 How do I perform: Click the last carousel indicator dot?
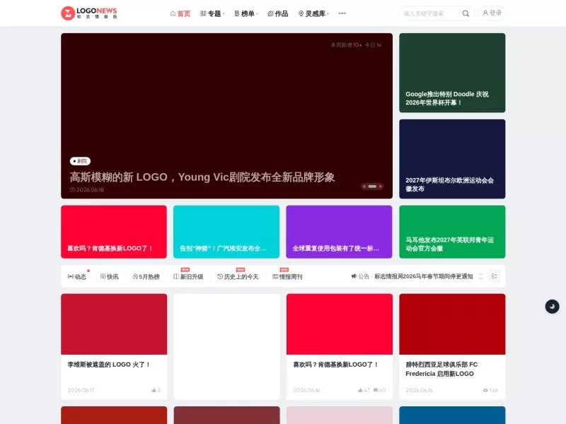click(x=380, y=187)
